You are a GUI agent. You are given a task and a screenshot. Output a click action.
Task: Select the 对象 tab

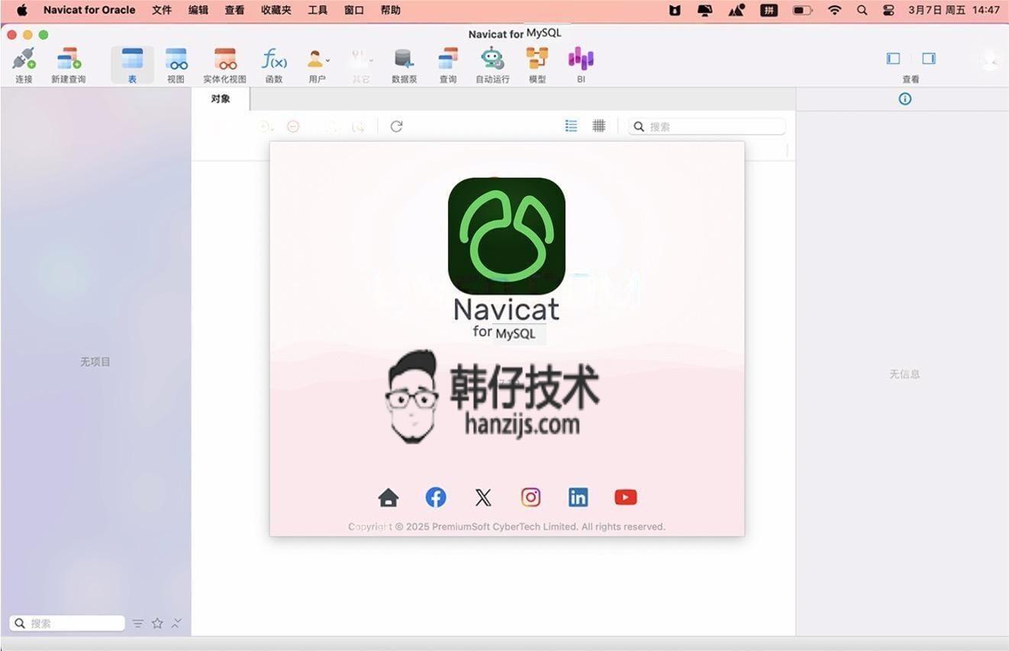click(221, 98)
